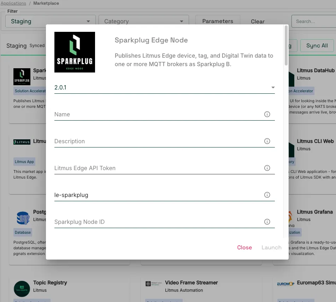Viewport: 336px width, 302px height.
Task: Click the dialog vertical scrollbar
Action: tap(286, 46)
